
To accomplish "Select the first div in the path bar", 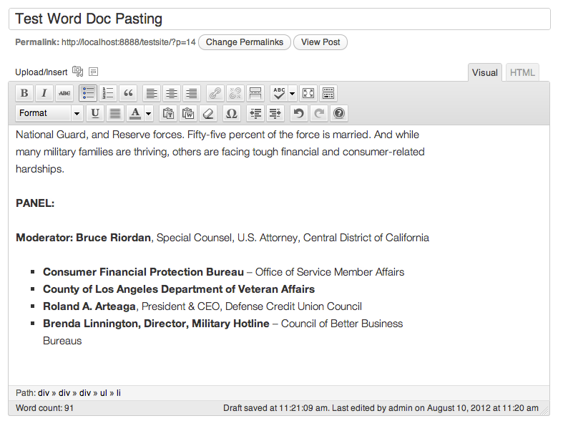I will click(x=44, y=393).
